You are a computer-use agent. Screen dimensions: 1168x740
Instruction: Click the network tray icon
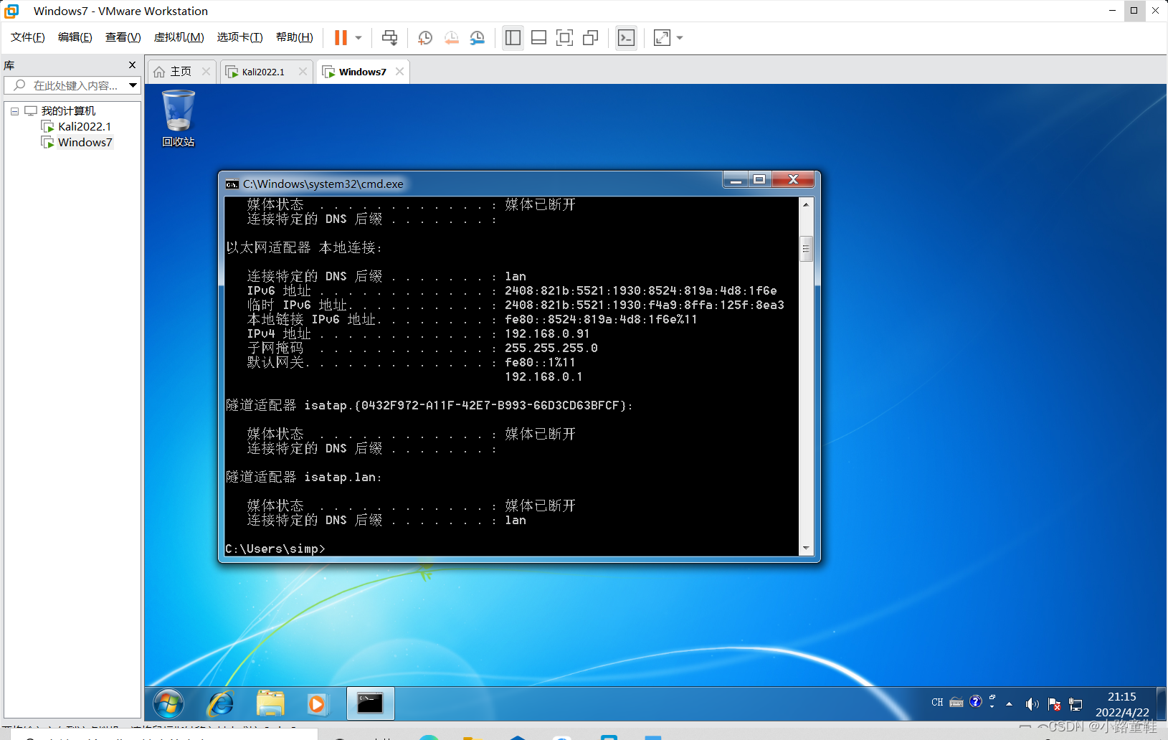point(1076,704)
